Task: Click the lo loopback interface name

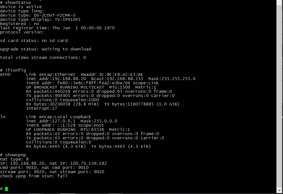Action: tap(3, 117)
